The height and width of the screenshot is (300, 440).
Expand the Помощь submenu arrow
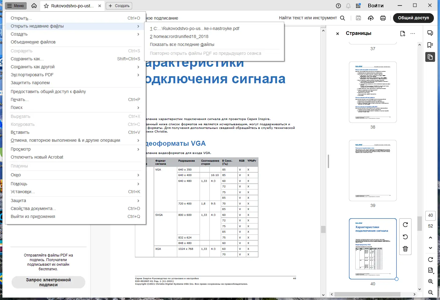tap(139, 184)
